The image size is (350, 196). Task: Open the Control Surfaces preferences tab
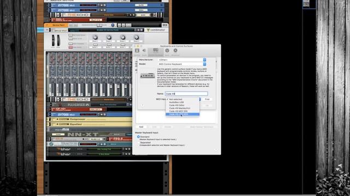155,52
